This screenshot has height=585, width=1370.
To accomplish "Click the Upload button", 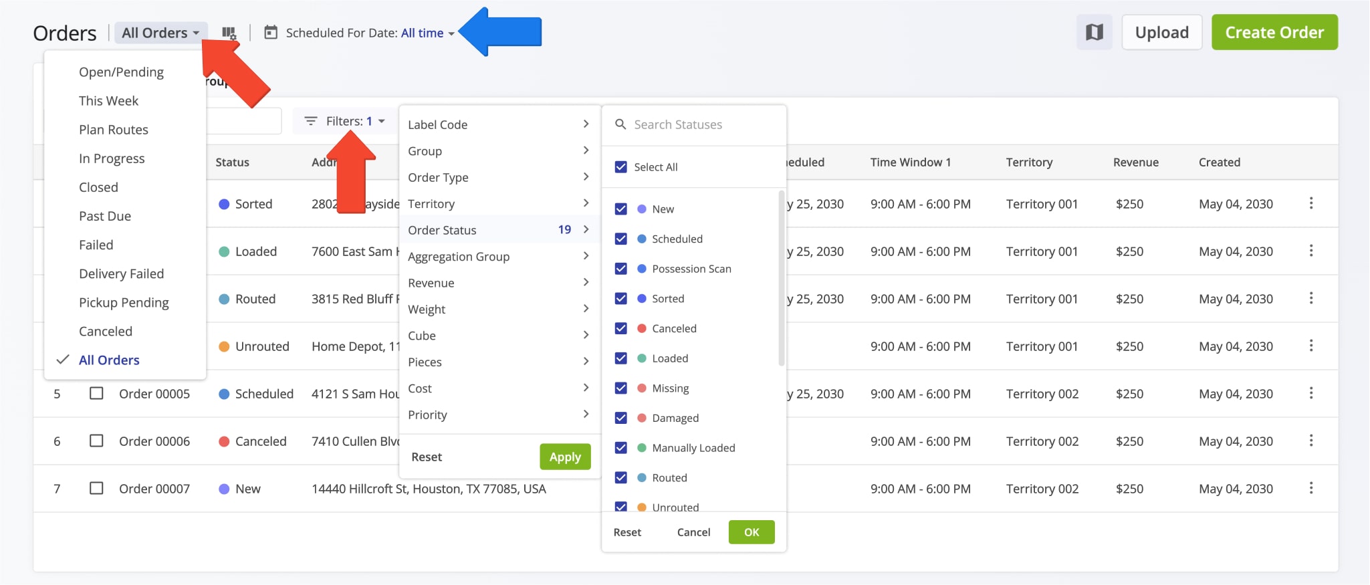I will pyautogui.click(x=1161, y=32).
